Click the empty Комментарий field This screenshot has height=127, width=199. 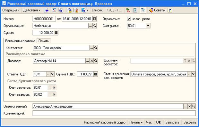[x=114, y=113]
